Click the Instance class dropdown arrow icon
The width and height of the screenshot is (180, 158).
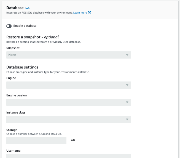[x=127, y=120]
